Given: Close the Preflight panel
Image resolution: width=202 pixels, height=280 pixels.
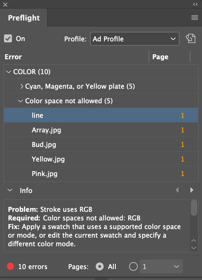Looking at the screenshot, I should [x=5, y=5].
